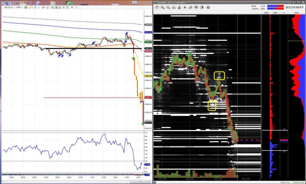This screenshot has width=306, height=184.
Task: Click the right COB column header
Action: 275,13
